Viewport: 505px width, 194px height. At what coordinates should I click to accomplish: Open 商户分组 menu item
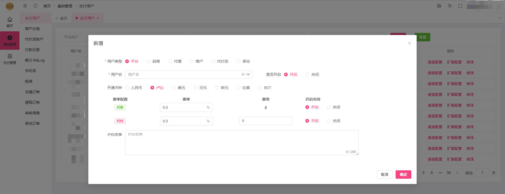[32, 29]
